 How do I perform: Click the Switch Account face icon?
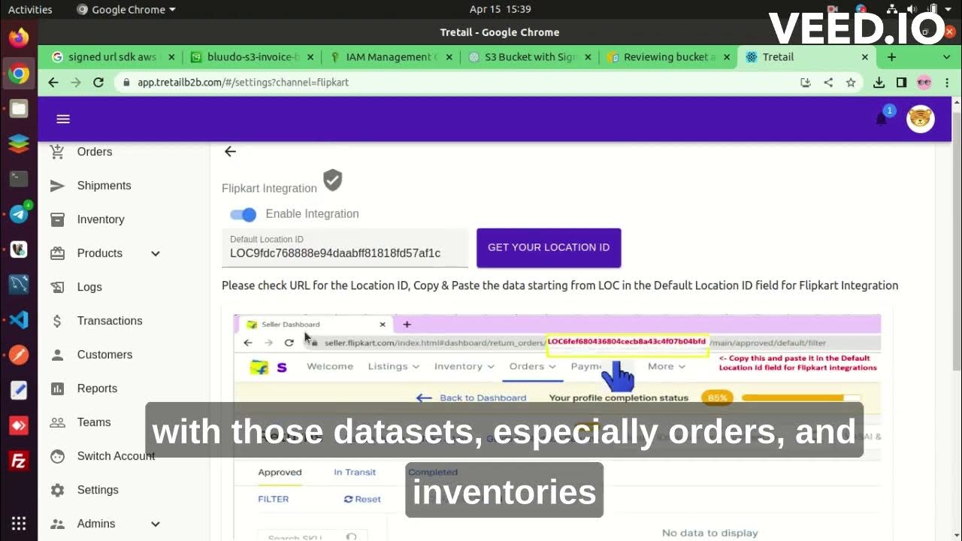pyautogui.click(x=57, y=456)
